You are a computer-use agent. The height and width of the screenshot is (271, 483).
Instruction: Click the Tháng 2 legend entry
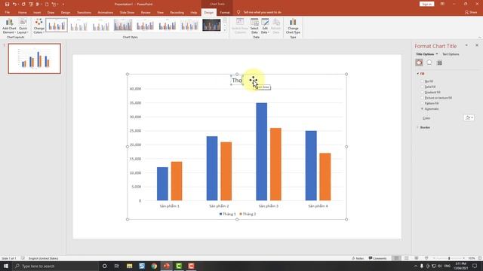coord(248,214)
